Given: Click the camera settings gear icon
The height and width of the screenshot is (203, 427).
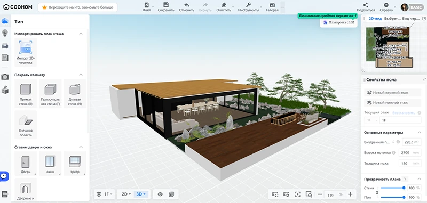Looking at the screenshot, I should 286,194.
